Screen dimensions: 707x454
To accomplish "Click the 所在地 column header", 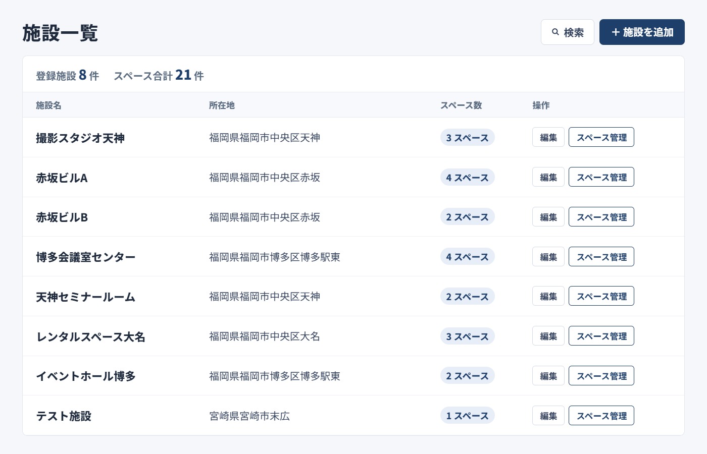I will tap(222, 105).
